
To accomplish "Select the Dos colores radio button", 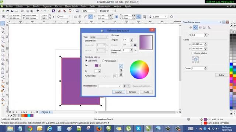I will (86, 60).
